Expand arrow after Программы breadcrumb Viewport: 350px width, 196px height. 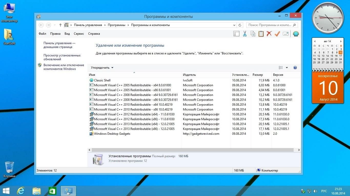(x=128, y=25)
